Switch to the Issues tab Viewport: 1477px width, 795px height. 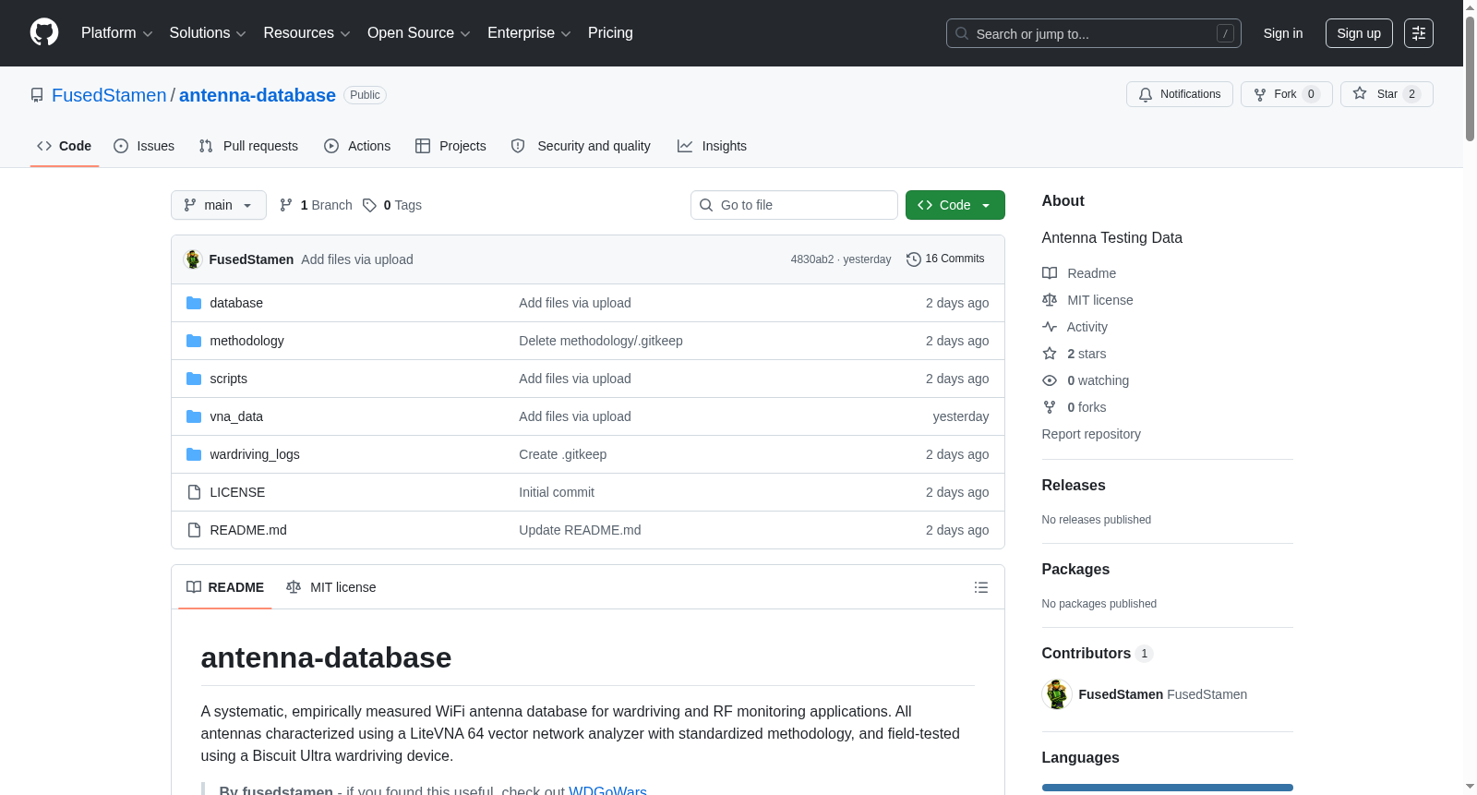(x=144, y=146)
